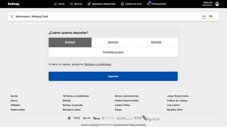Click Depositar under the balance

207,5
